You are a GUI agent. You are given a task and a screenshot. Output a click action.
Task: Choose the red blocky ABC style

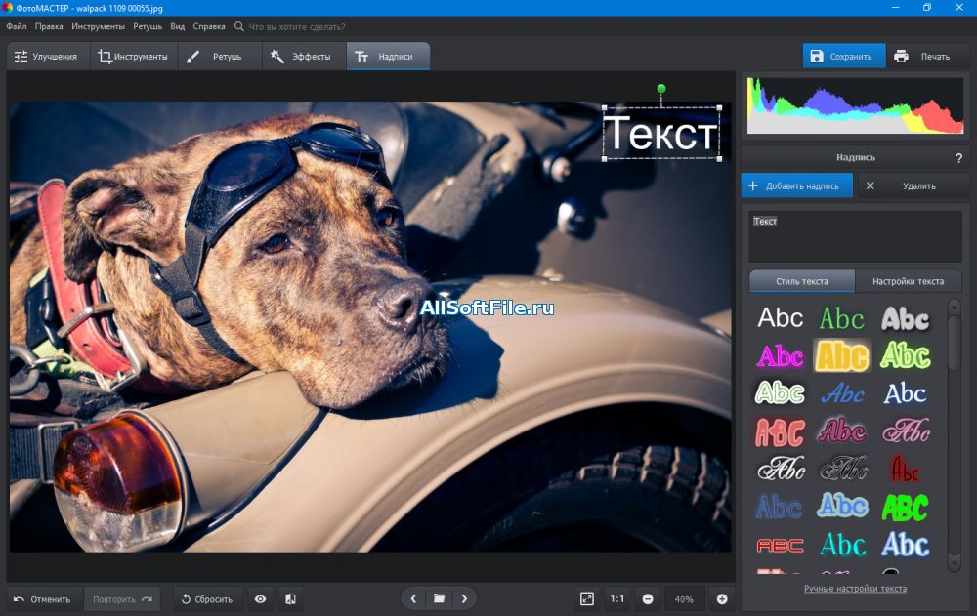780,432
